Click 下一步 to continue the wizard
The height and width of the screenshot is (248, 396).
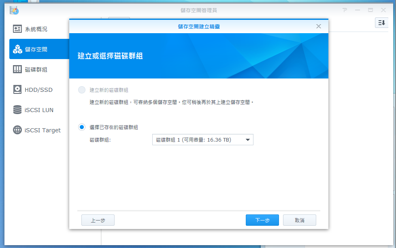click(x=262, y=220)
